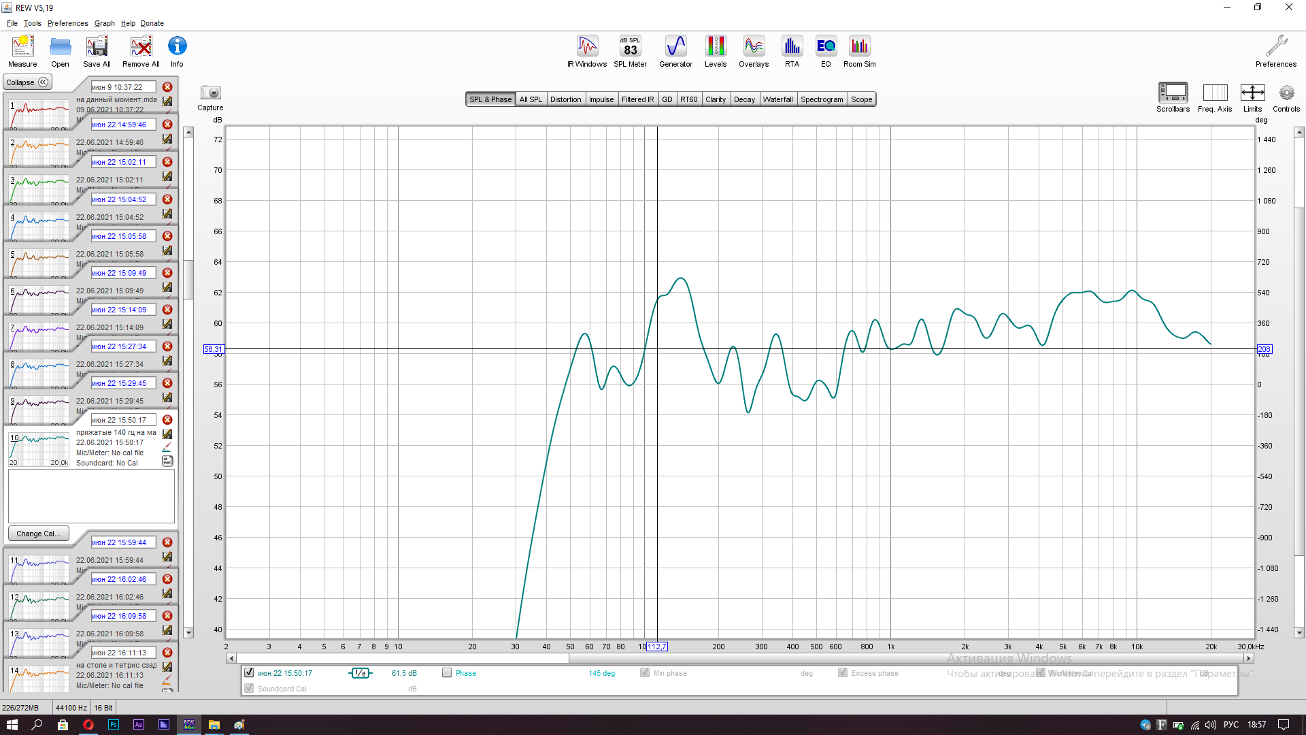Uncheck the июн 22 15:50:17 trace checkbox

pyautogui.click(x=249, y=673)
